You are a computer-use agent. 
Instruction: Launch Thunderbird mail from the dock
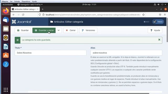click(6, 20)
